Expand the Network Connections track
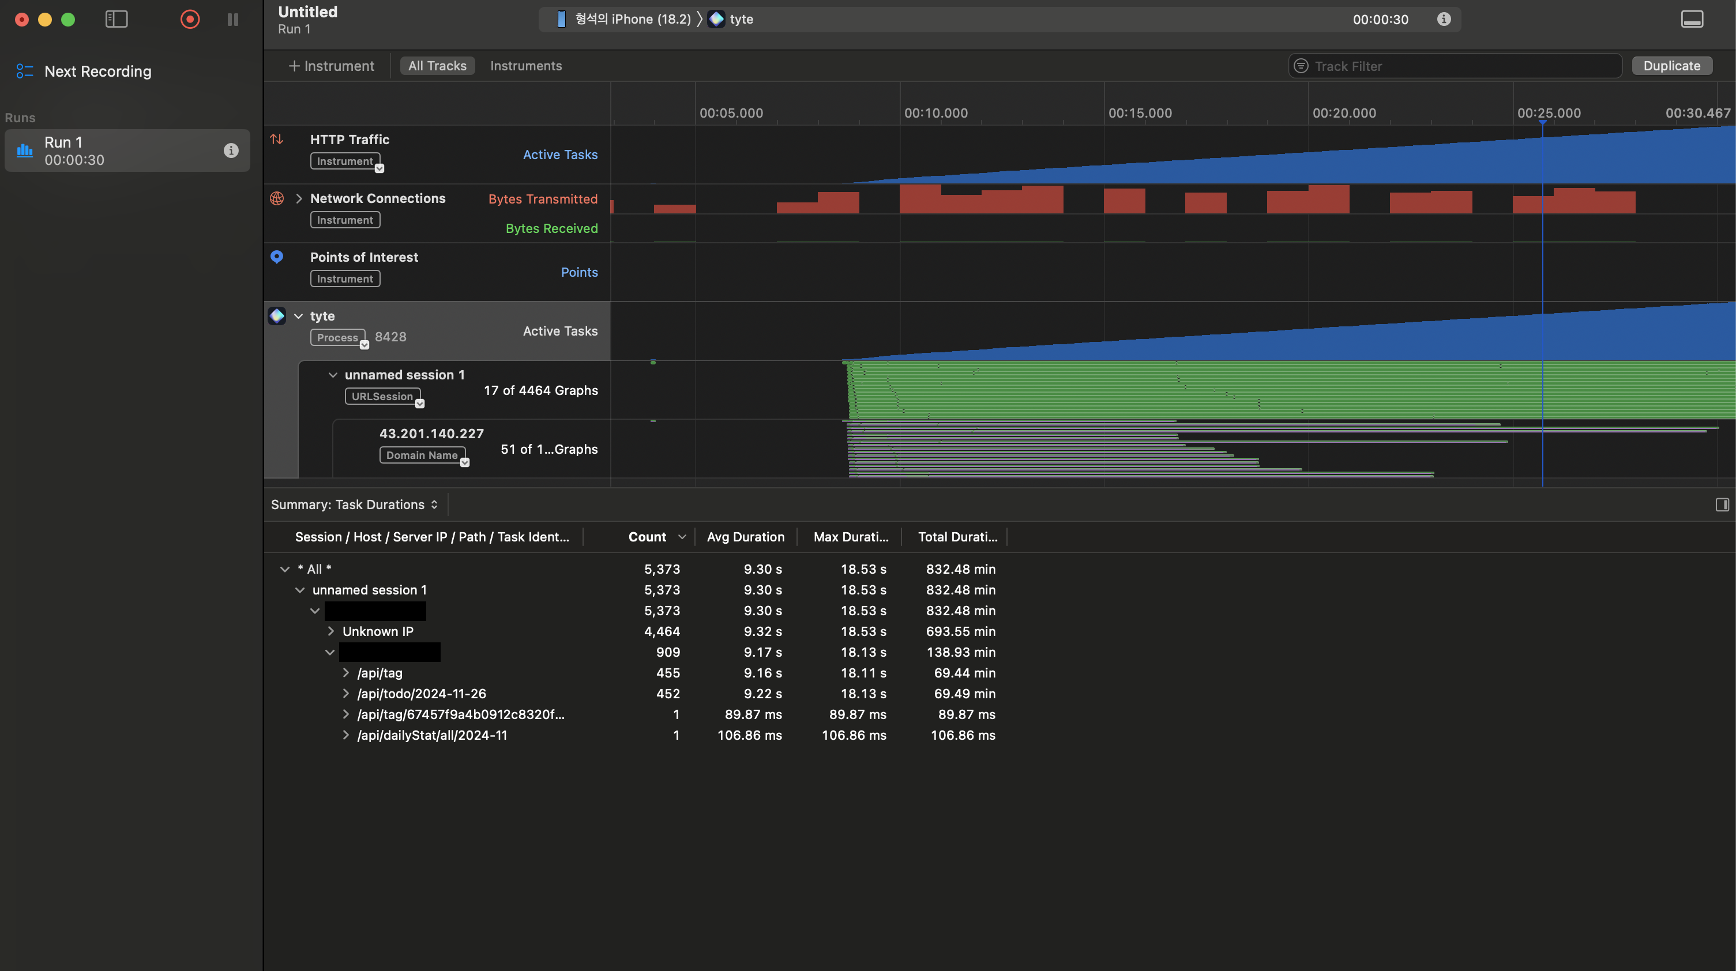1736x971 pixels. (299, 199)
